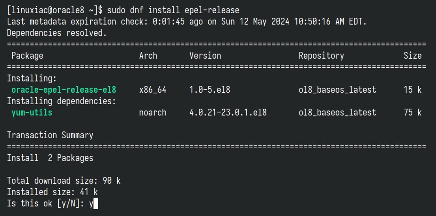Image resolution: width=436 pixels, height=216 pixels.
Task: Click the yum-utils package name
Action: 32,113
